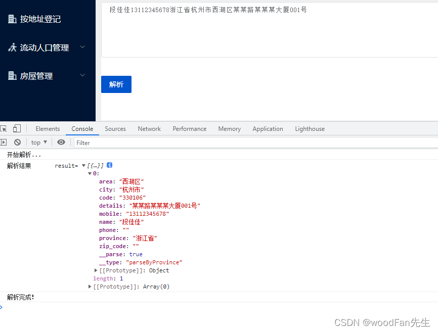Expand [[Prototype]]: Object in the result

tap(95, 270)
